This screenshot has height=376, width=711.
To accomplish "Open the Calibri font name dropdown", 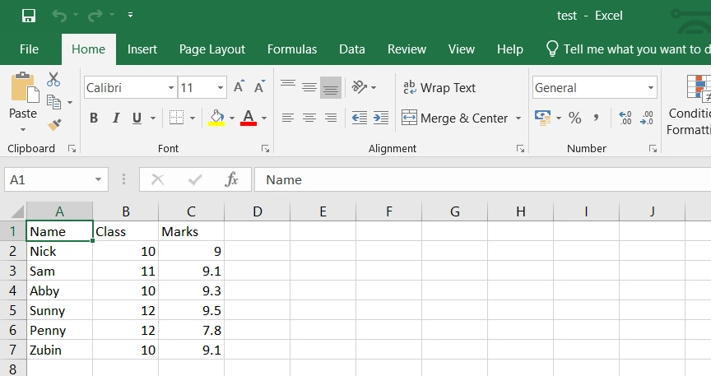I will point(171,87).
